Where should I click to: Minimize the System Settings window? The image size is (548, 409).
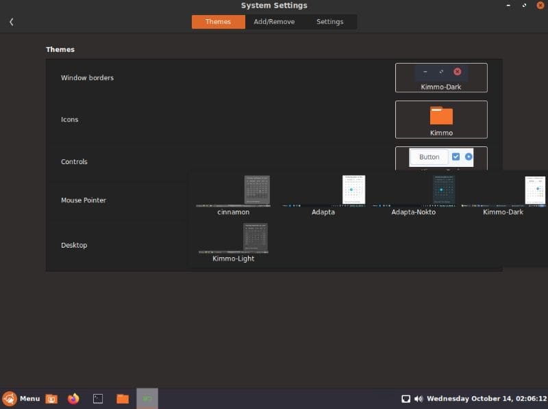(x=508, y=5)
